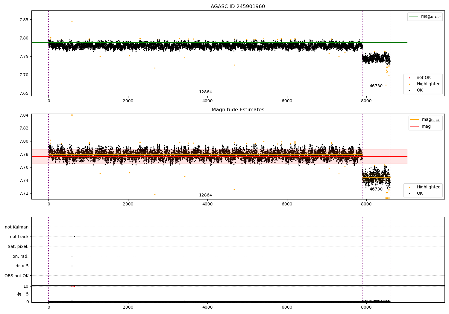The image size is (449, 314).
Task: Click OK in Magnitude Estimates legend
Action: [x=420, y=193]
